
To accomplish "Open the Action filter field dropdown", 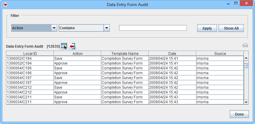I will point(54,28).
